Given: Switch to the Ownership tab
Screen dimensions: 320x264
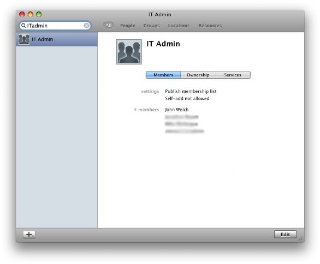Looking at the screenshot, I should tap(198, 75).
